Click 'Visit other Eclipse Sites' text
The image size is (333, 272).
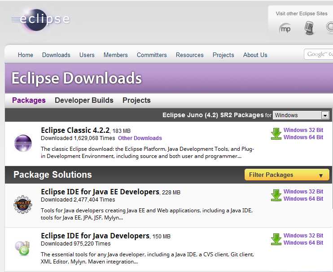[x=302, y=13]
